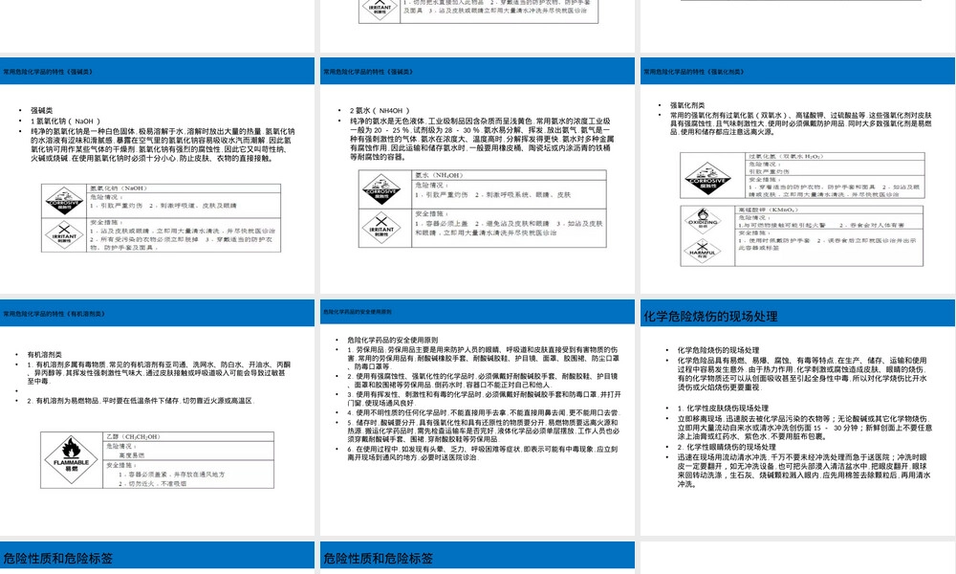Screen dimensions: 956x574
Task: Click table cell '高锰酸钾（KMnO₄）'
Action: (x=769, y=210)
